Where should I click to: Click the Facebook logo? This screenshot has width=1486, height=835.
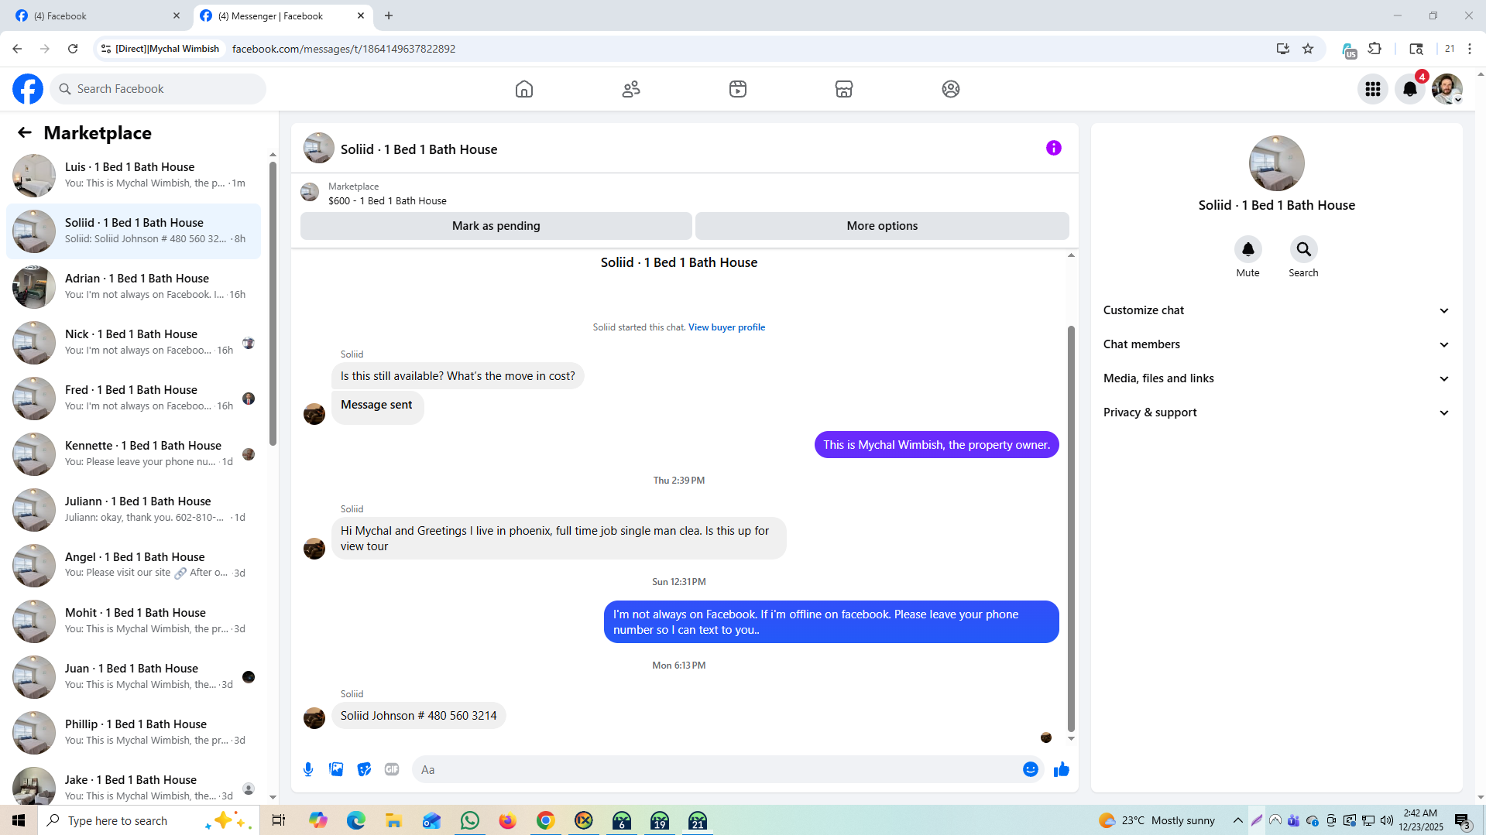click(28, 89)
